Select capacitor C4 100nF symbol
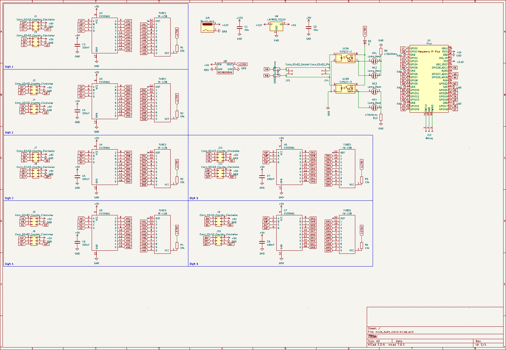 pyautogui.click(x=77, y=111)
